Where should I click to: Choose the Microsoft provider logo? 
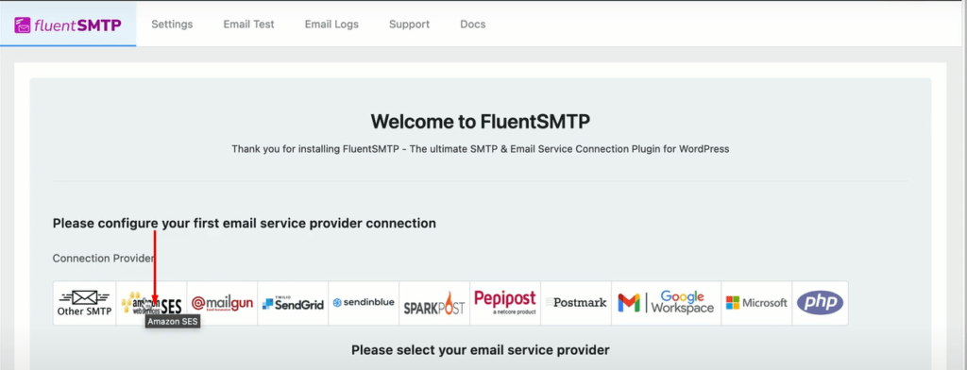click(x=756, y=303)
